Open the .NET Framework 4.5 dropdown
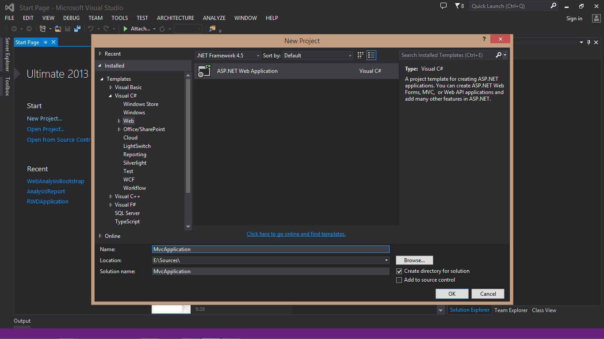The width and height of the screenshot is (604, 339). tap(228, 56)
